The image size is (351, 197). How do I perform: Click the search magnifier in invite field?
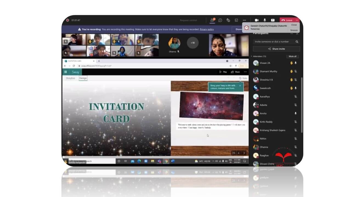pos(297,42)
